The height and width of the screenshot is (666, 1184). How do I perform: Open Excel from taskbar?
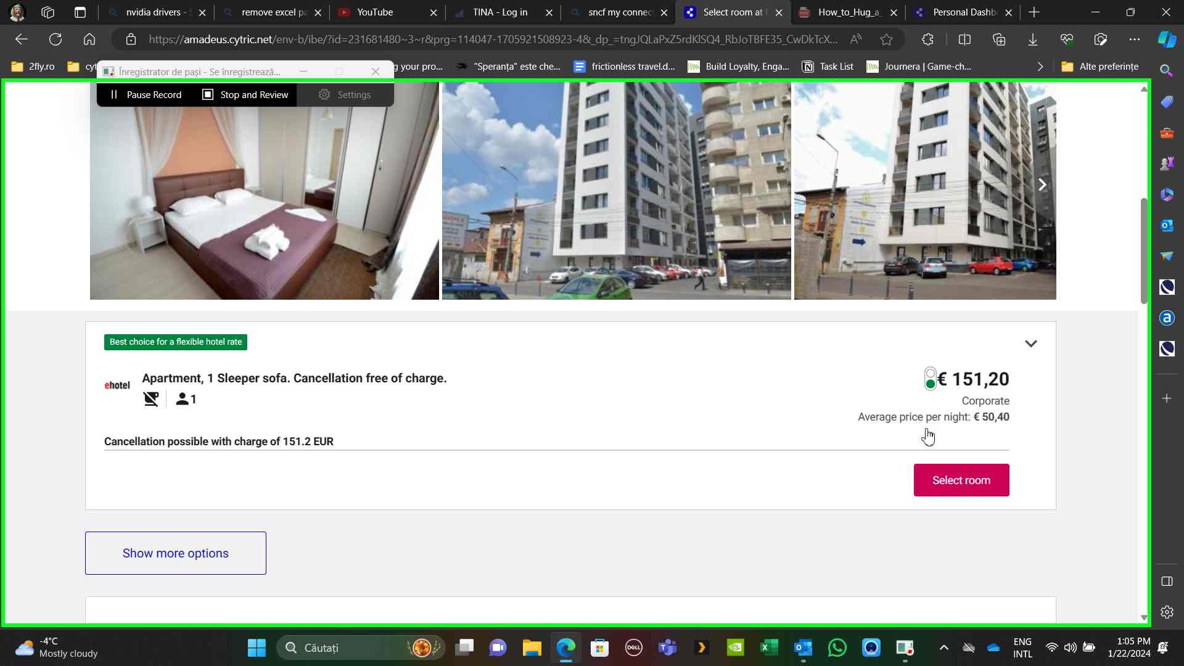pos(769,647)
